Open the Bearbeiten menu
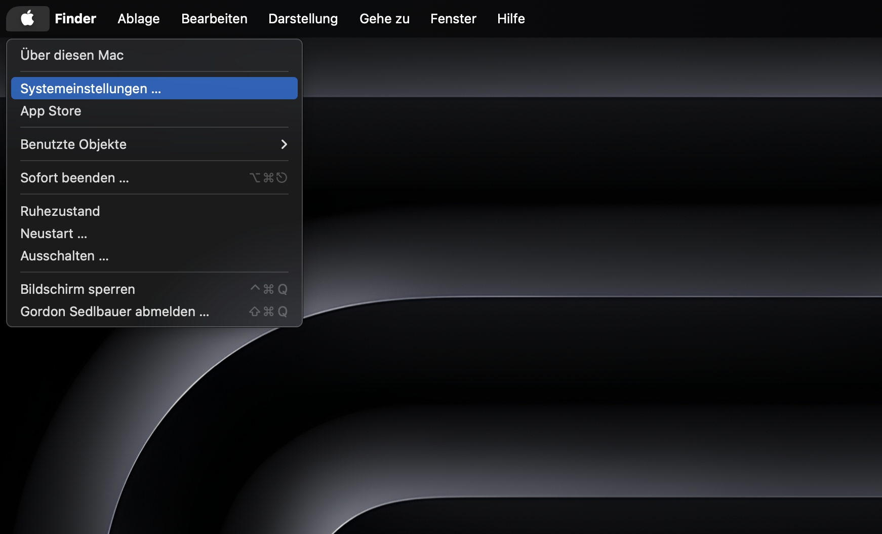The width and height of the screenshot is (882, 534). pos(214,18)
